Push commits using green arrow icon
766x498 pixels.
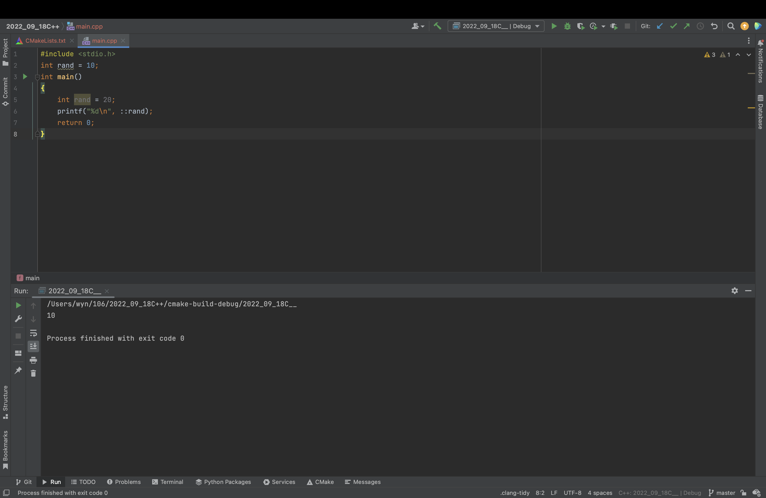click(687, 26)
